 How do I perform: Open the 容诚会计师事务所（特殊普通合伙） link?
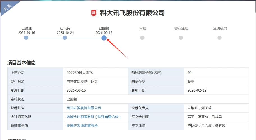(x=94, y=117)
